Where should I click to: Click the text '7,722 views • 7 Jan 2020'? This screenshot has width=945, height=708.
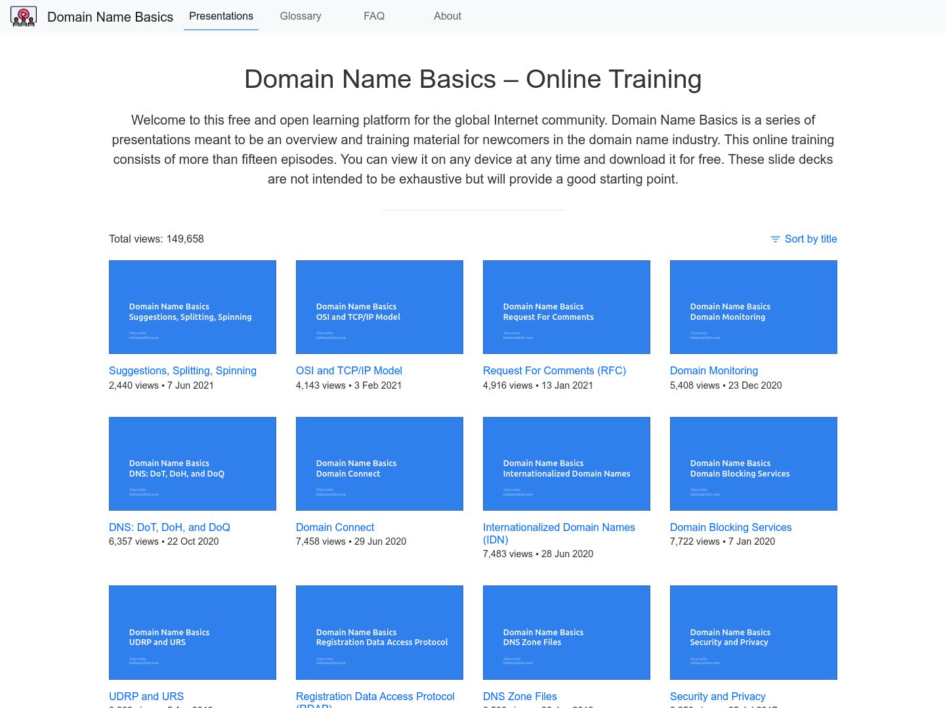pos(723,541)
